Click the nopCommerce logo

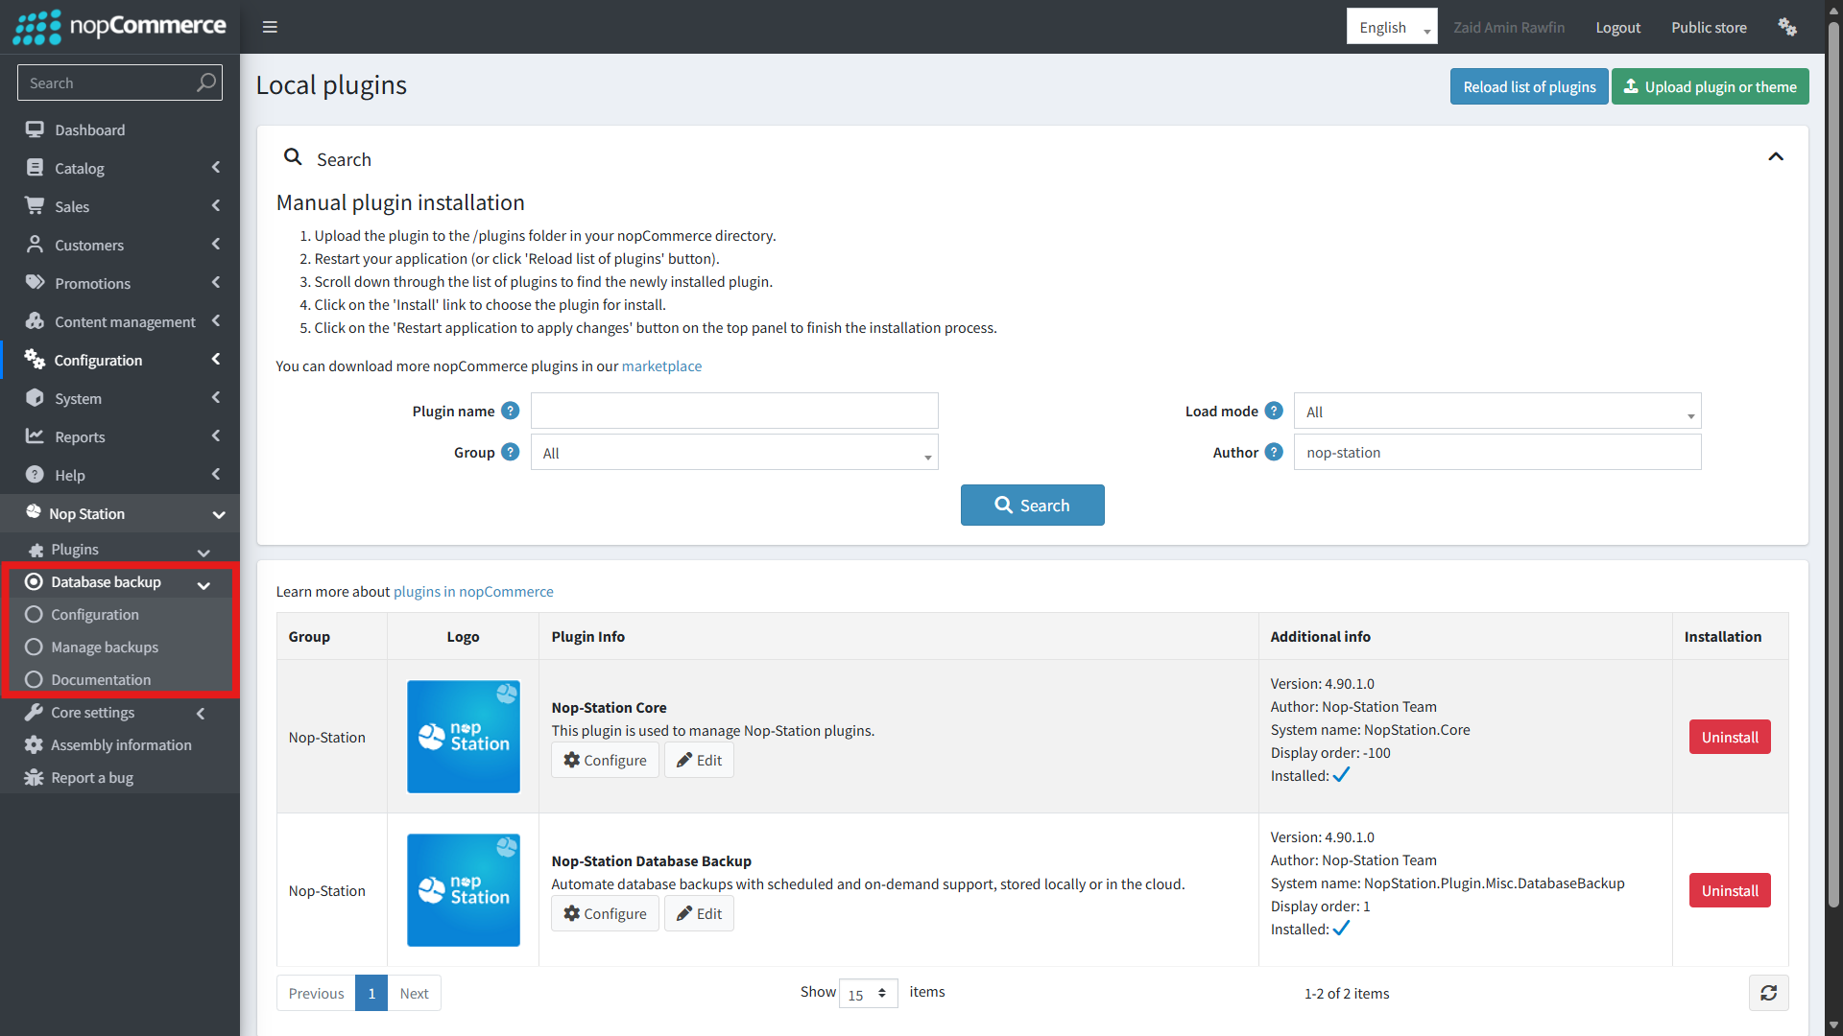tap(119, 27)
